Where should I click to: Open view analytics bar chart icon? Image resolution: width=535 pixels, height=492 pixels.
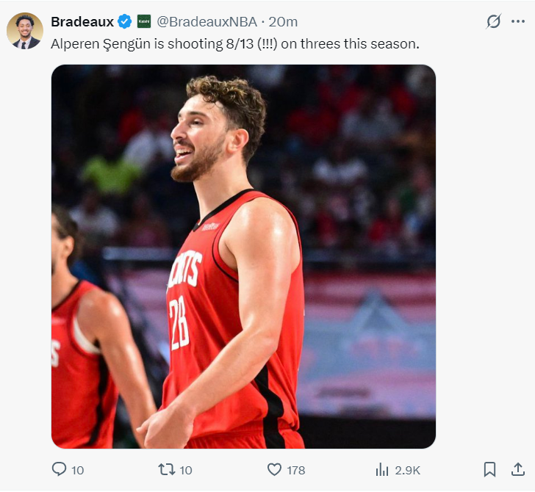pos(382,469)
